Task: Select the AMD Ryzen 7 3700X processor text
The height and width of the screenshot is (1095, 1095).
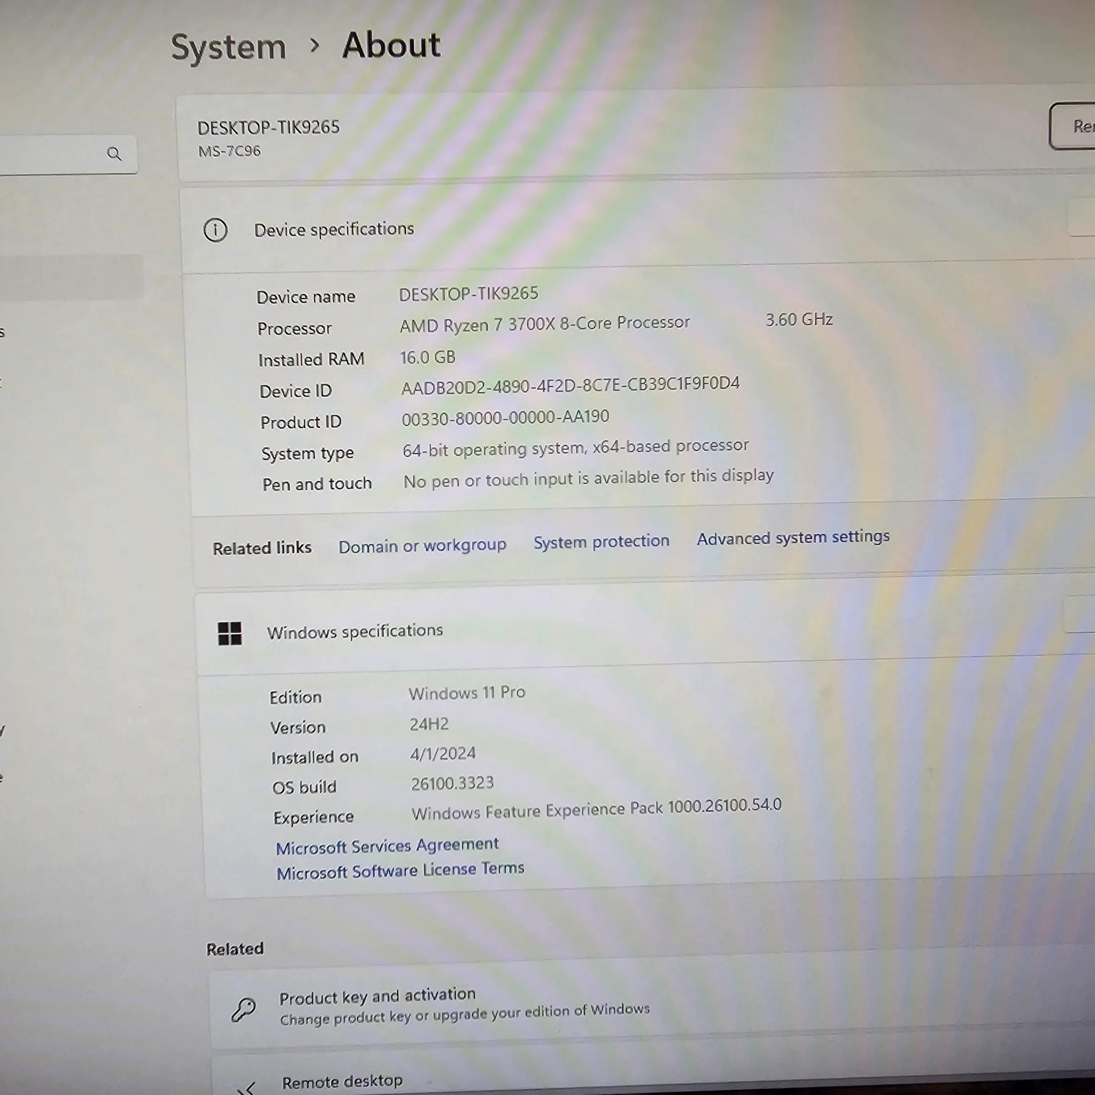Action: 545,323
